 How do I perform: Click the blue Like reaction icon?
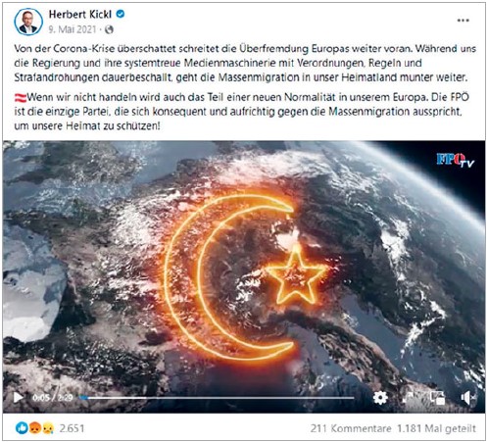click(22, 428)
